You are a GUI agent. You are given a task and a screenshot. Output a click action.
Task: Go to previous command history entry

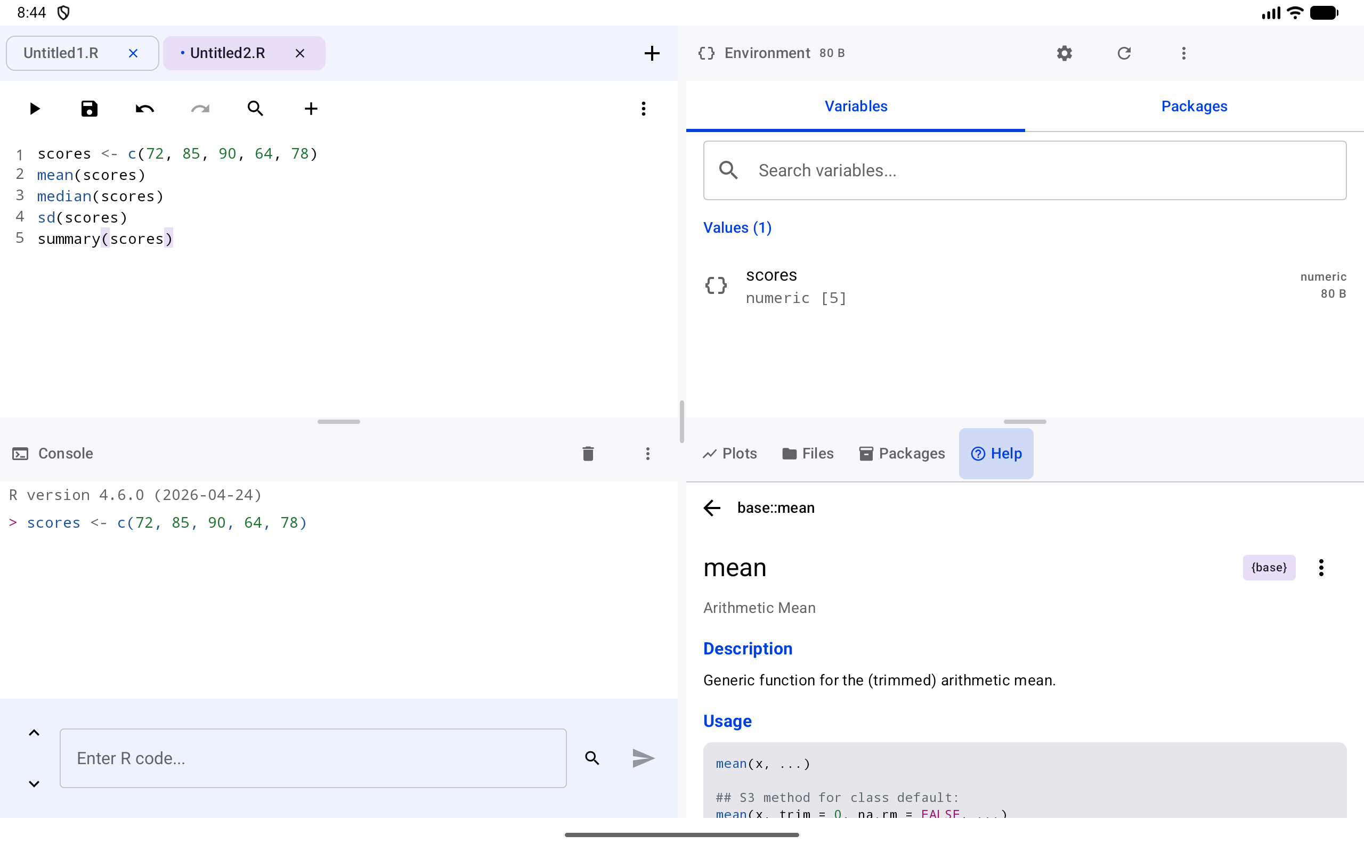34,733
